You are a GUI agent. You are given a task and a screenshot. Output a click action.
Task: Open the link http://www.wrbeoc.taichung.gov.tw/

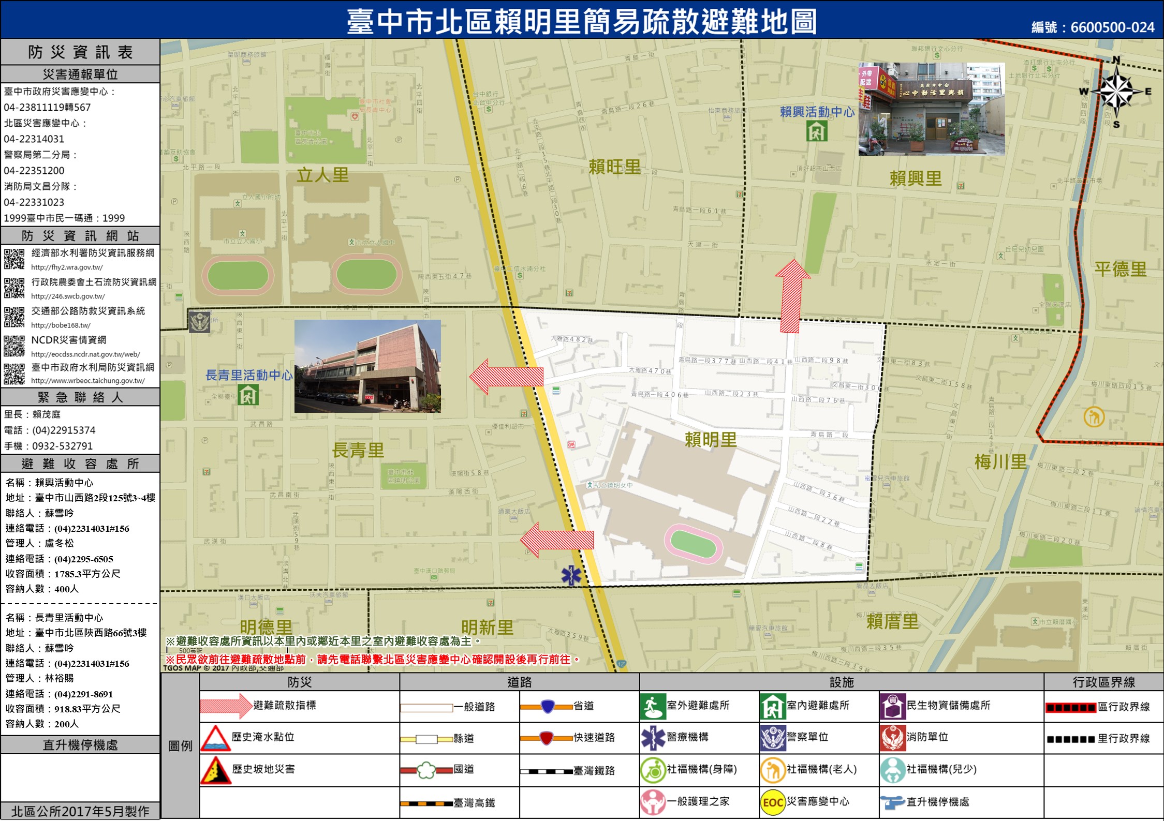coord(88,381)
